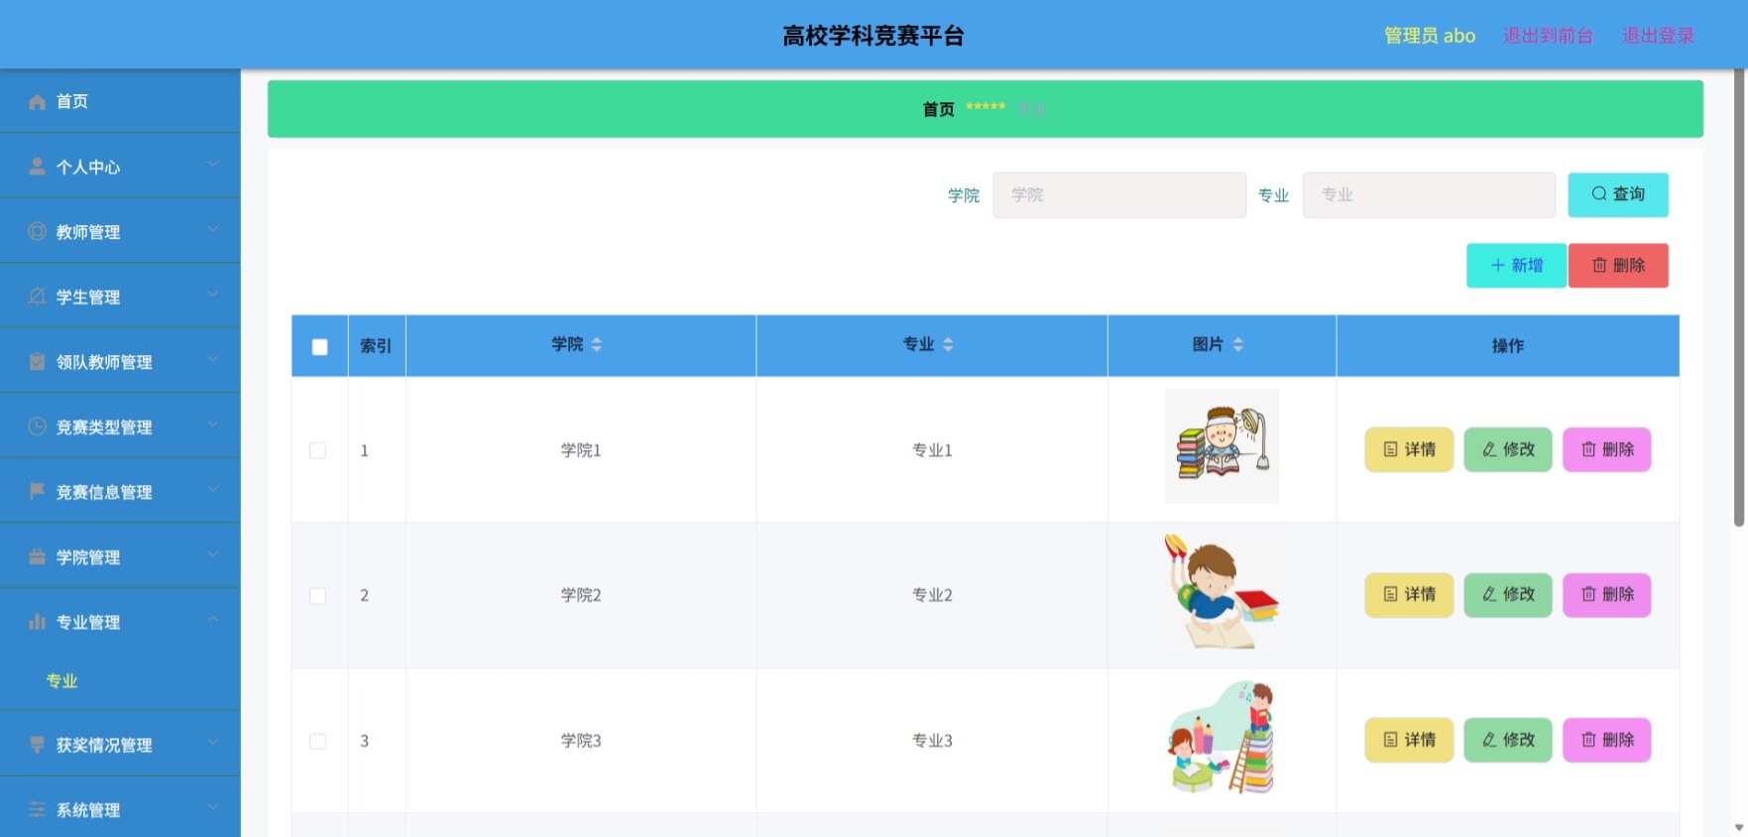Click the bar chart icon beside 专业管理
The image size is (1748, 837).
(x=37, y=622)
